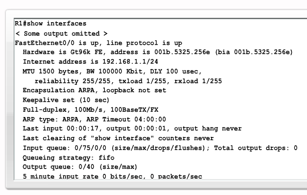Click the reliability 255/255 text
Viewport: 307px width, 195px height.
coord(73,81)
